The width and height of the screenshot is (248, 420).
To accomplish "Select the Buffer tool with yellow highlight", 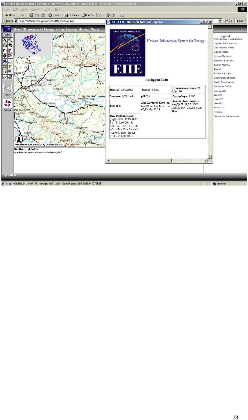I will point(10,66).
